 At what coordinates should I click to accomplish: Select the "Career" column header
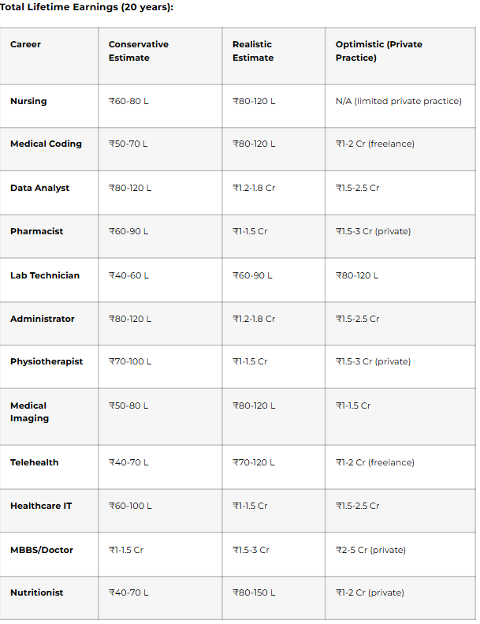(25, 44)
